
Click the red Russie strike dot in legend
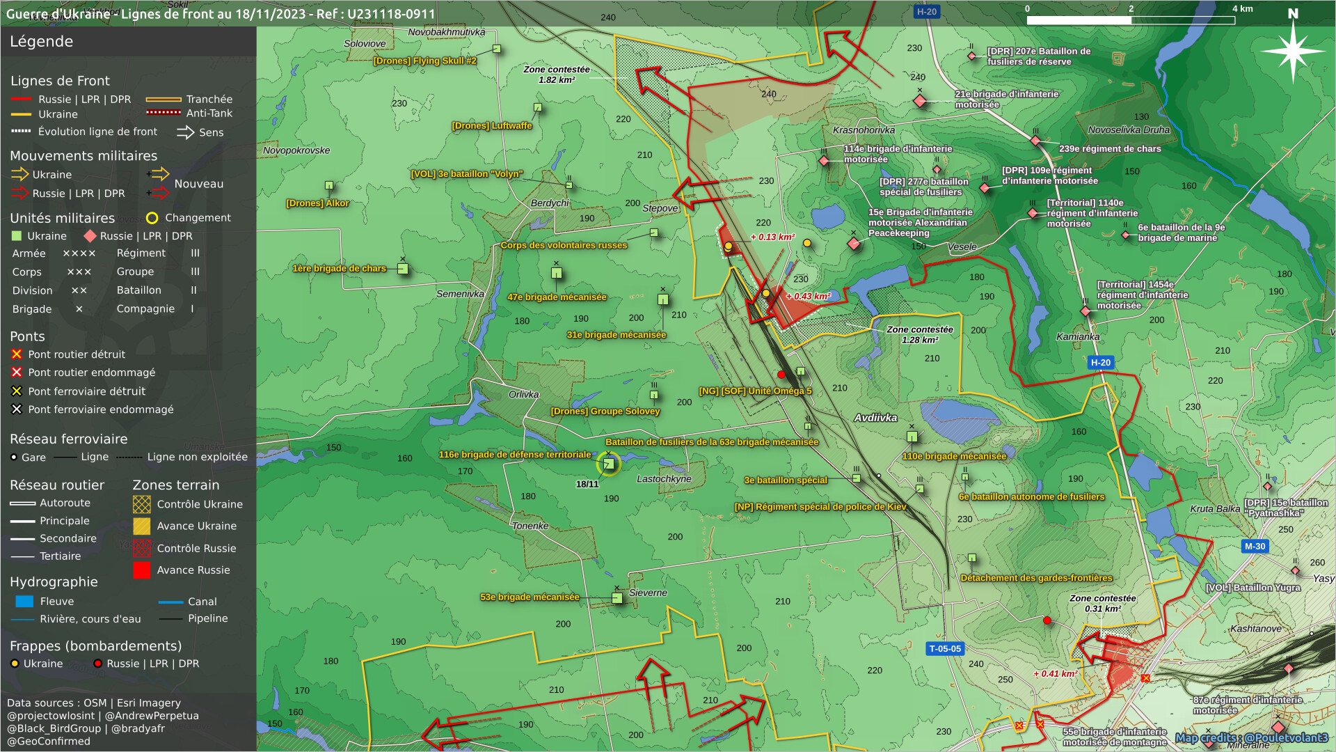[97, 664]
